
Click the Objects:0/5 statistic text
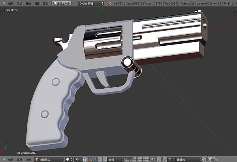point(188,3)
